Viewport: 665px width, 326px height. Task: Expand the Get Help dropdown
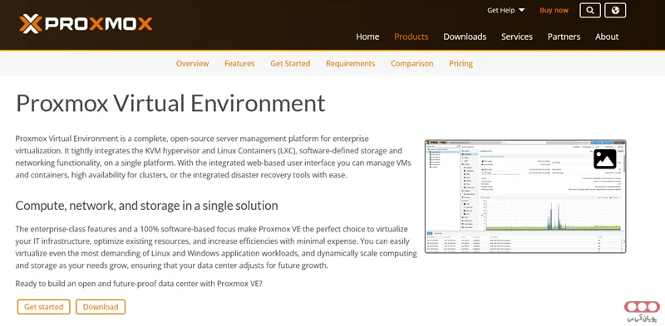pos(506,10)
